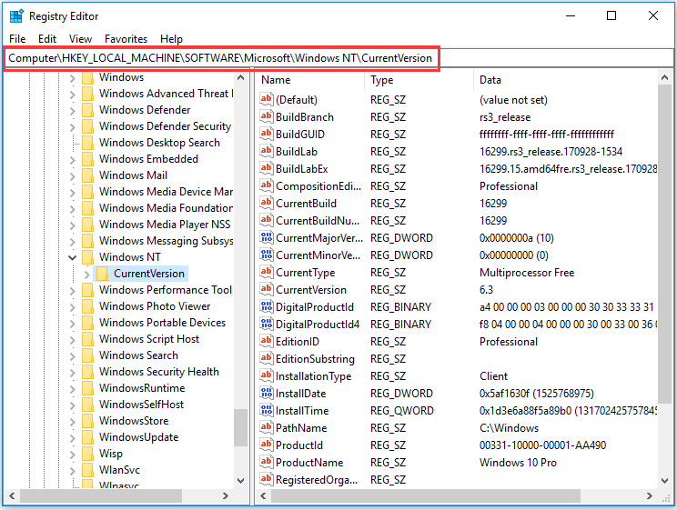Expand the WindowsStore node
The width and height of the screenshot is (677, 510).
(72, 422)
